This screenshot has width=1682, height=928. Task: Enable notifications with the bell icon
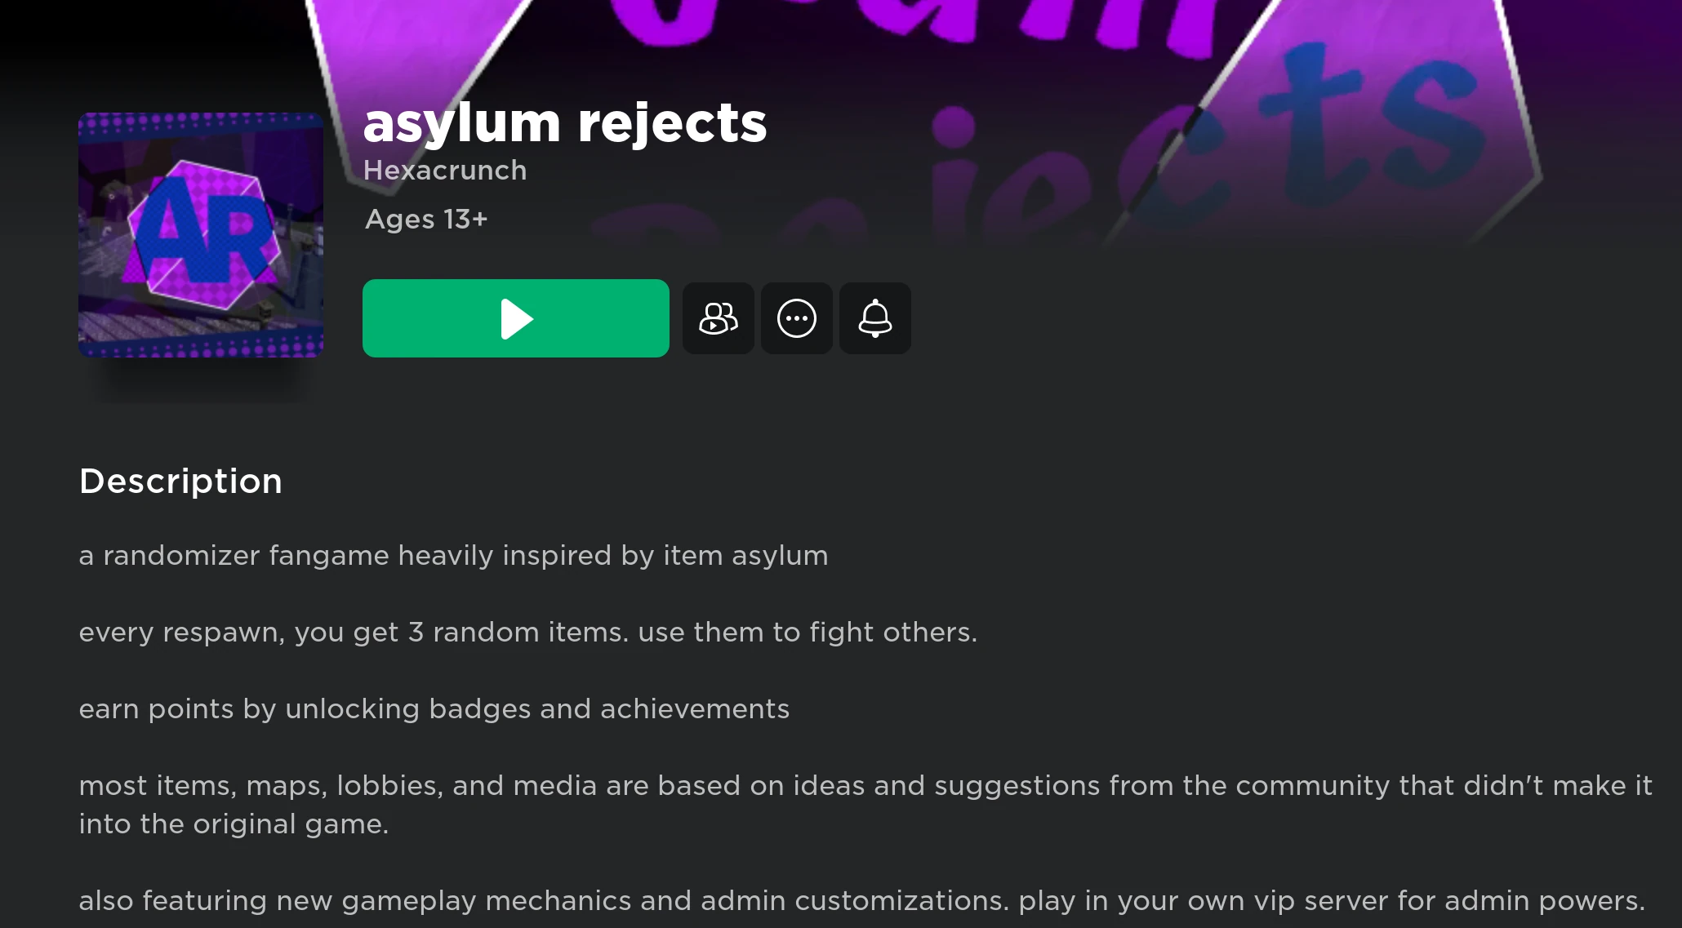pyautogui.click(x=874, y=318)
